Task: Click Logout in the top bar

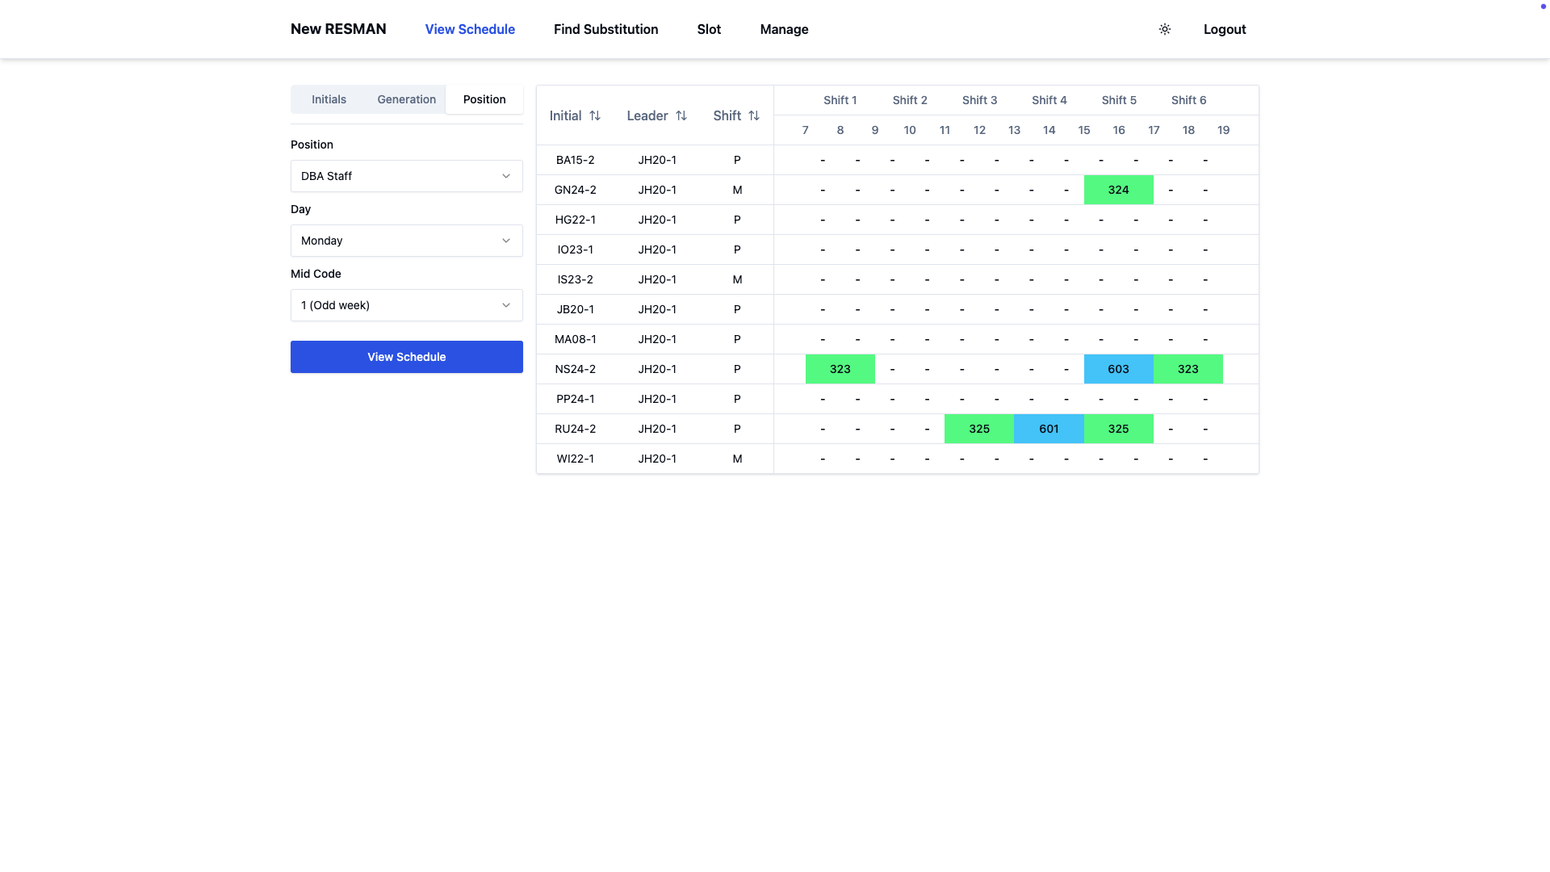Action: coord(1224,29)
